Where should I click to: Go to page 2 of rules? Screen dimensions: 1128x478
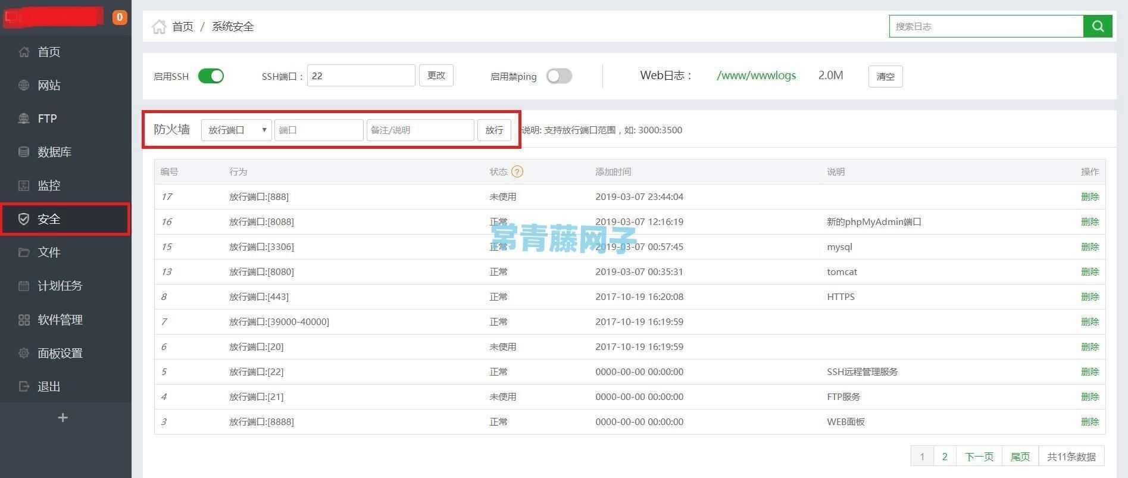coord(945,457)
